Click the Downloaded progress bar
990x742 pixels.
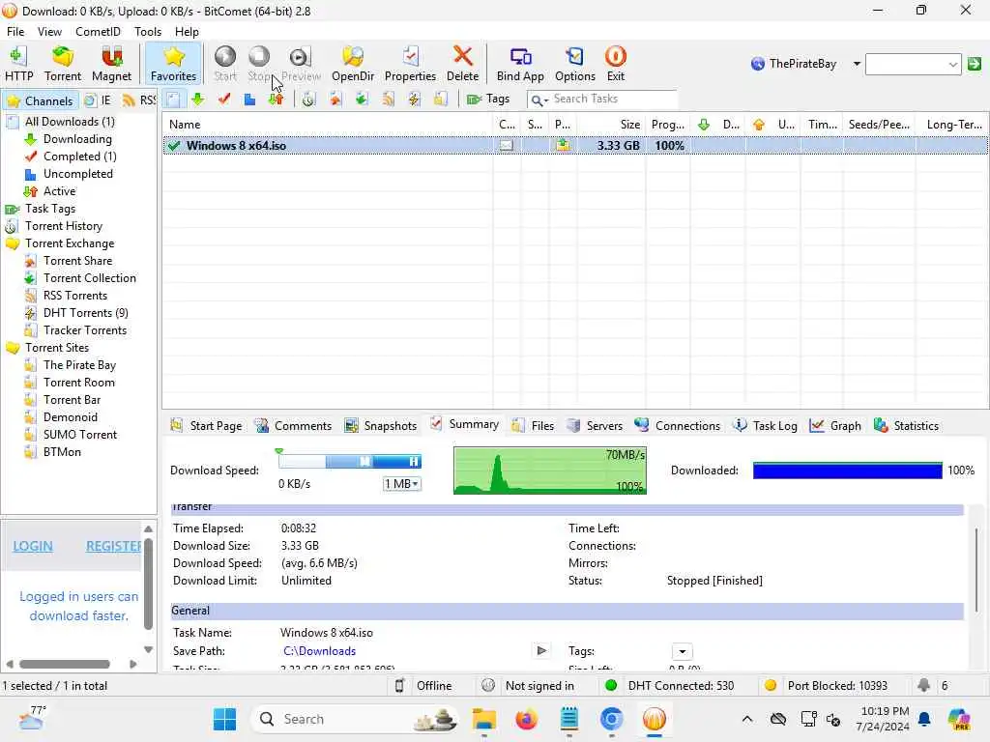847,471
